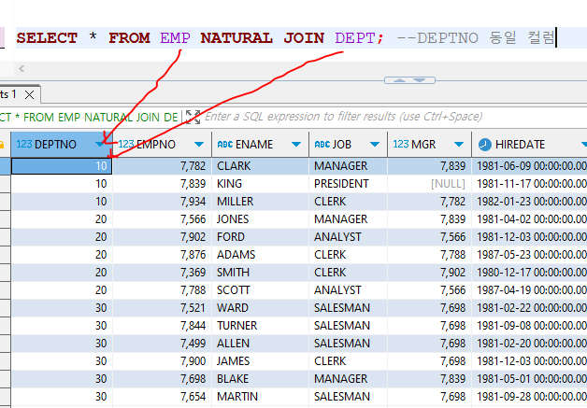The image size is (587, 408).
Task: Click the filter panel expand icon
Action: pos(193,117)
